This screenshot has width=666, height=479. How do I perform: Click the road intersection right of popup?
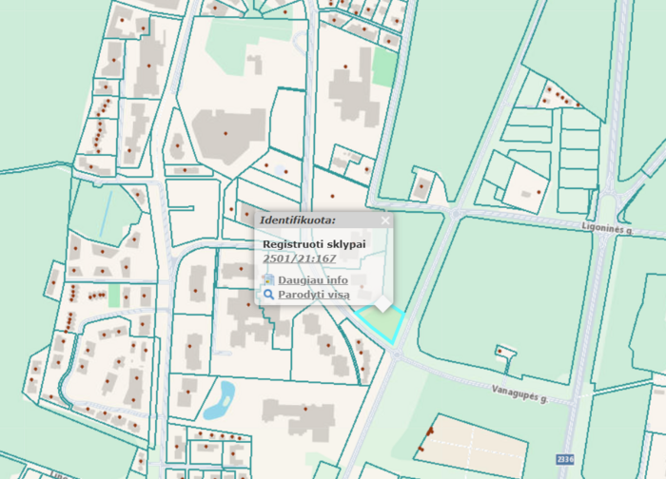click(452, 215)
